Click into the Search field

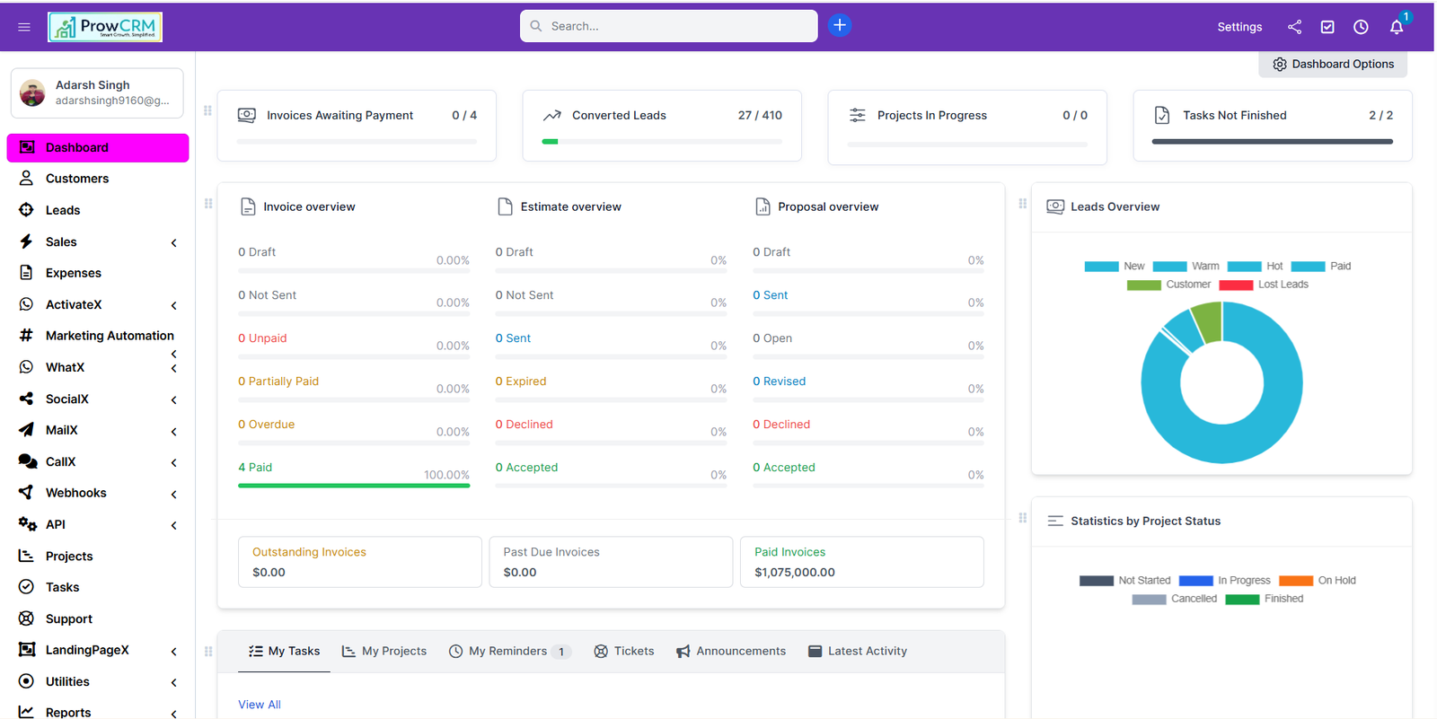tap(669, 26)
